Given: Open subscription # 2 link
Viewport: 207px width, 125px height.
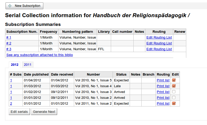Looking at the screenshot, I should [x=9, y=43].
